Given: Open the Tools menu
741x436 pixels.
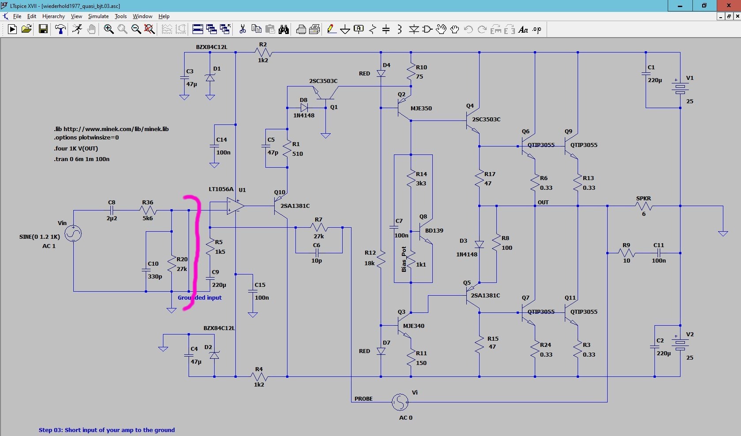Looking at the screenshot, I should pyautogui.click(x=121, y=16).
